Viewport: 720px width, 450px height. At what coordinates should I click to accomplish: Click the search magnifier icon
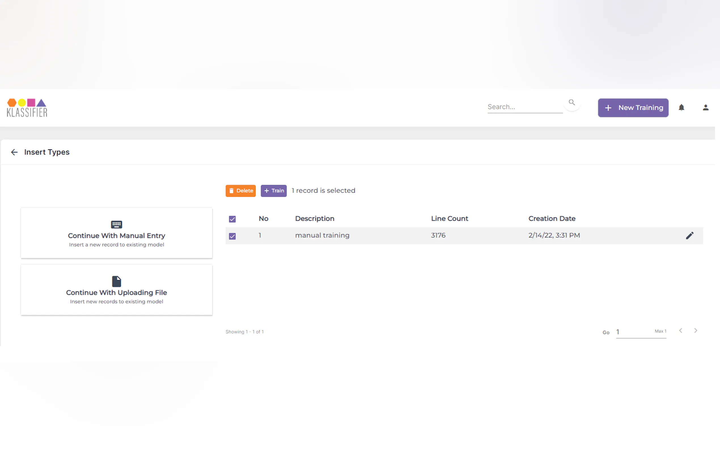(571, 103)
